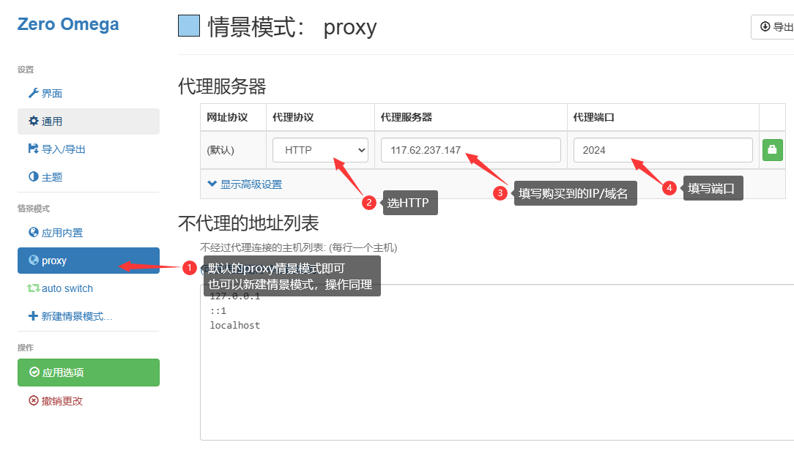This screenshot has height=475, width=794.
Task: Click the globe icon beside 应用内置
Action: pyautogui.click(x=33, y=233)
